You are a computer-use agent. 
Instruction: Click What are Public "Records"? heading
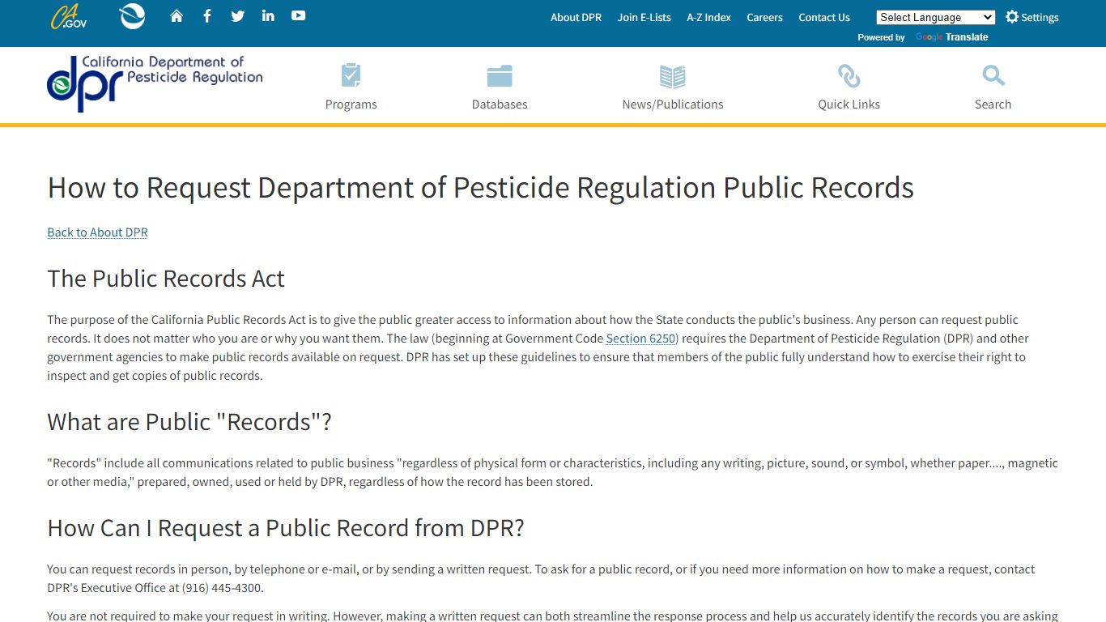pos(189,422)
